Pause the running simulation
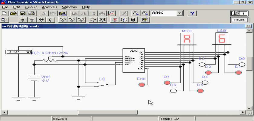254x121 pixels. click(x=239, y=20)
